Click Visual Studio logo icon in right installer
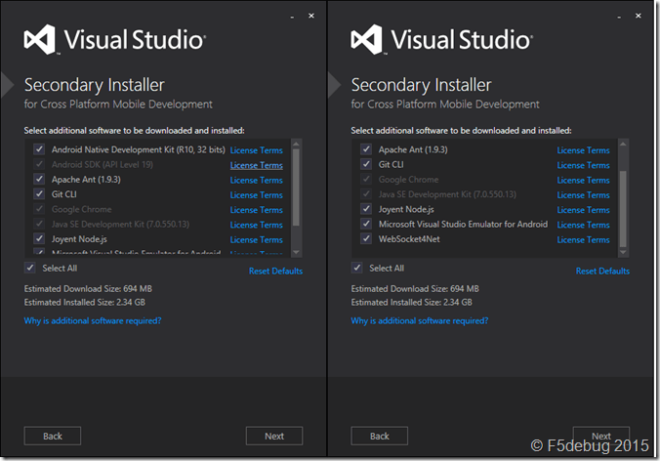 tap(367, 39)
